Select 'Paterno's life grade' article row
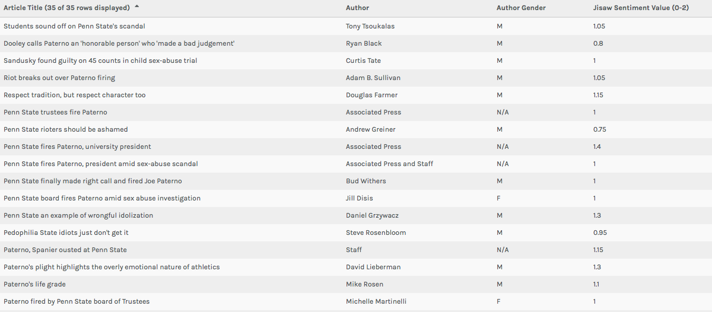The height and width of the screenshot is (312, 712). point(34,284)
